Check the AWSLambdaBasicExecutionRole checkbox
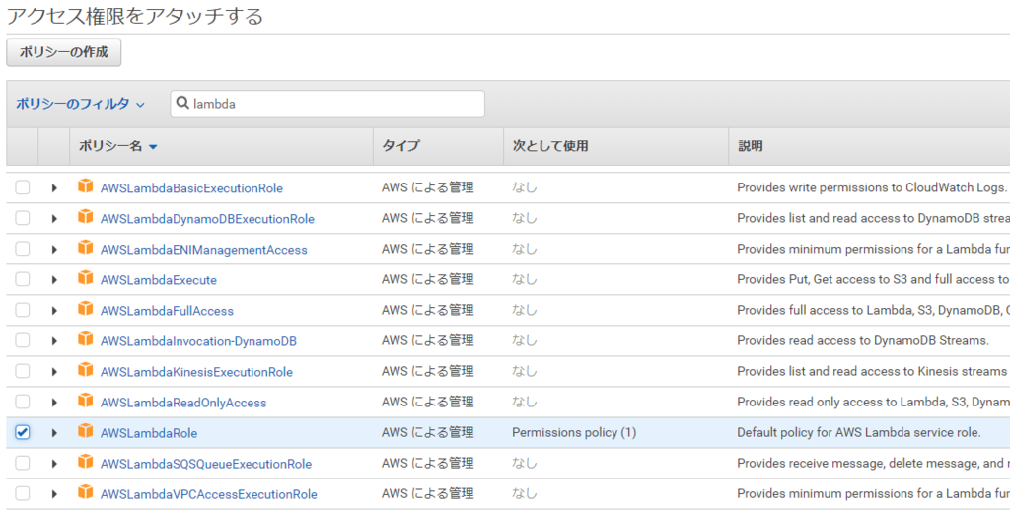 (23, 187)
